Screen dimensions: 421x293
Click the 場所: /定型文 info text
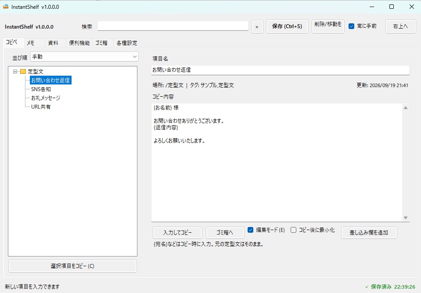(168, 85)
